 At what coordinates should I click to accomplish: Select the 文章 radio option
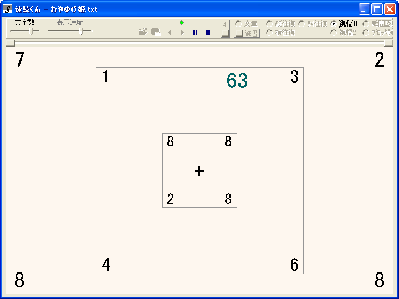246,24
